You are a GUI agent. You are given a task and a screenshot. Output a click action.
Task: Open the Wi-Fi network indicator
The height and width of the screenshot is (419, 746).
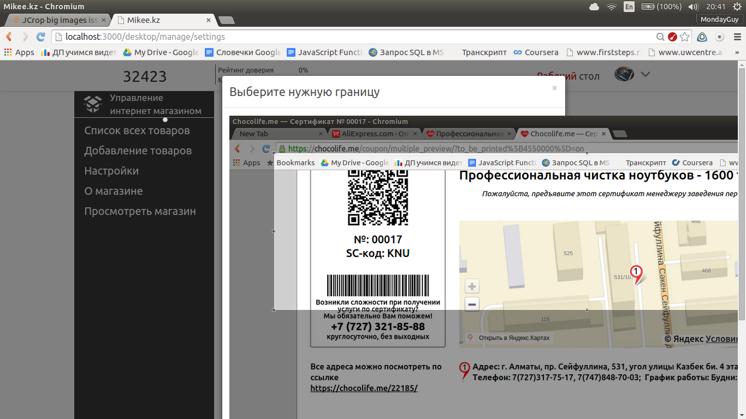[x=612, y=7]
